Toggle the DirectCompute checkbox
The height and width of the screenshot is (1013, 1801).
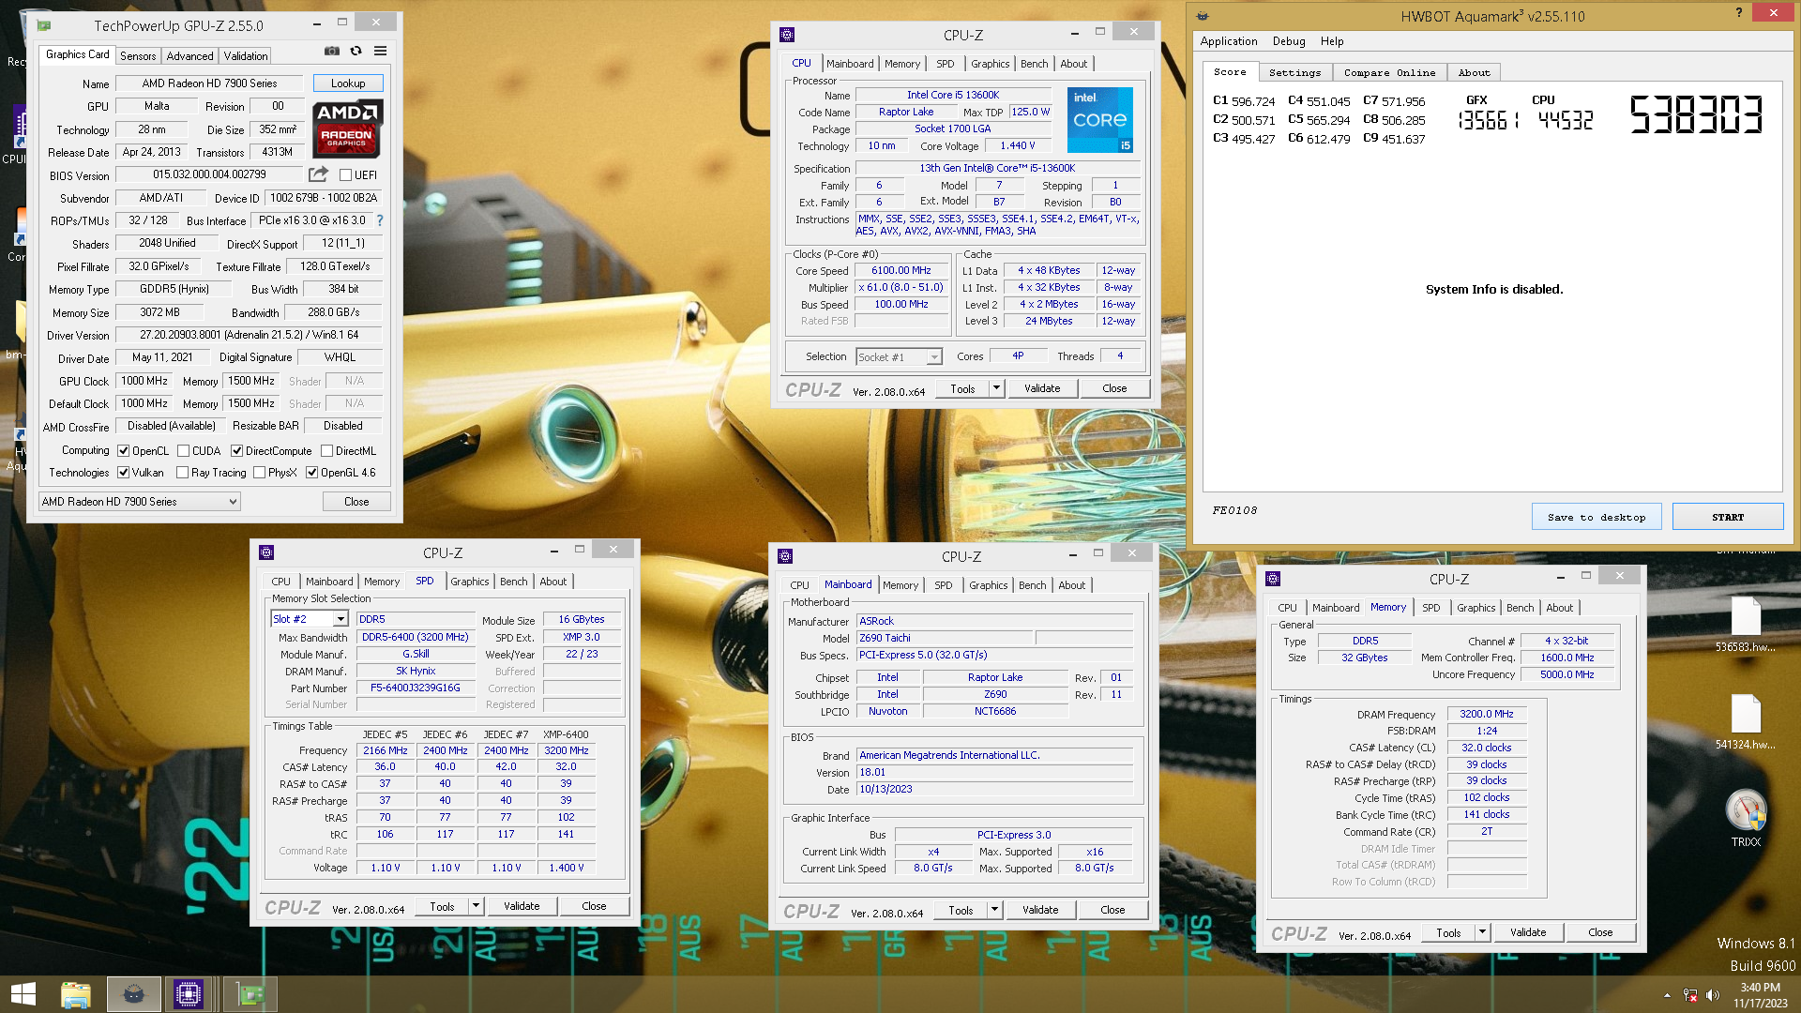click(x=237, y=451)
